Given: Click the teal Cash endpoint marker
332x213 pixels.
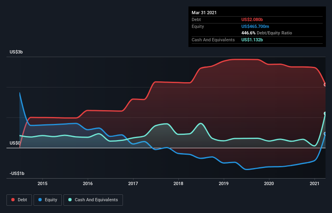Looking at the screenshot, I should pyautogui.click(x=325, y=114).
